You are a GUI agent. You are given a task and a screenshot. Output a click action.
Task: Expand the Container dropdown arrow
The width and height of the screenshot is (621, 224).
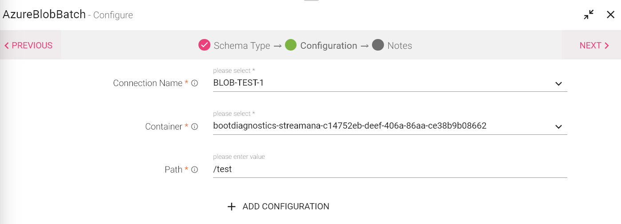[558, 127]
